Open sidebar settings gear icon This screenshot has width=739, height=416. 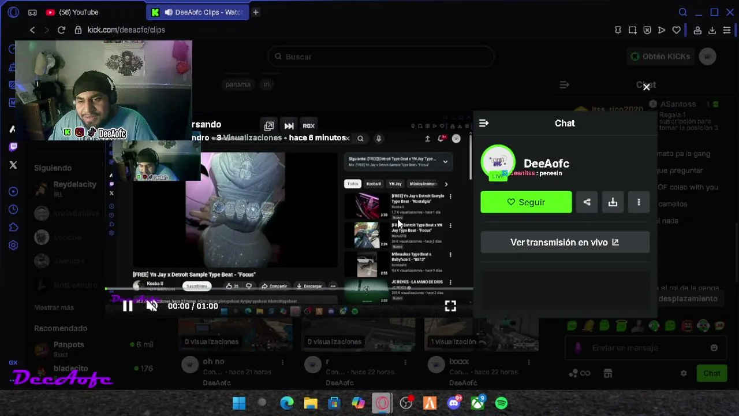[13, 245]
